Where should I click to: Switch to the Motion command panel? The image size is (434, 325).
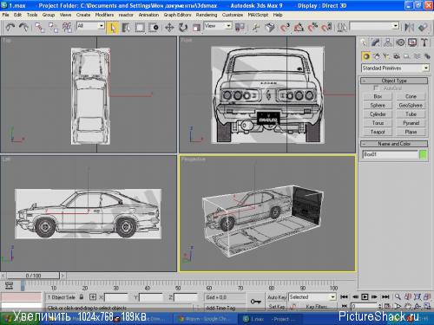[x=400, y=42]
